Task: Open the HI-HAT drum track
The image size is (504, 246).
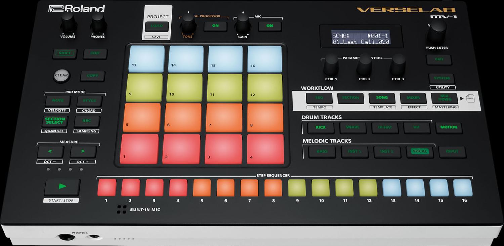Action: pos(385,128)
